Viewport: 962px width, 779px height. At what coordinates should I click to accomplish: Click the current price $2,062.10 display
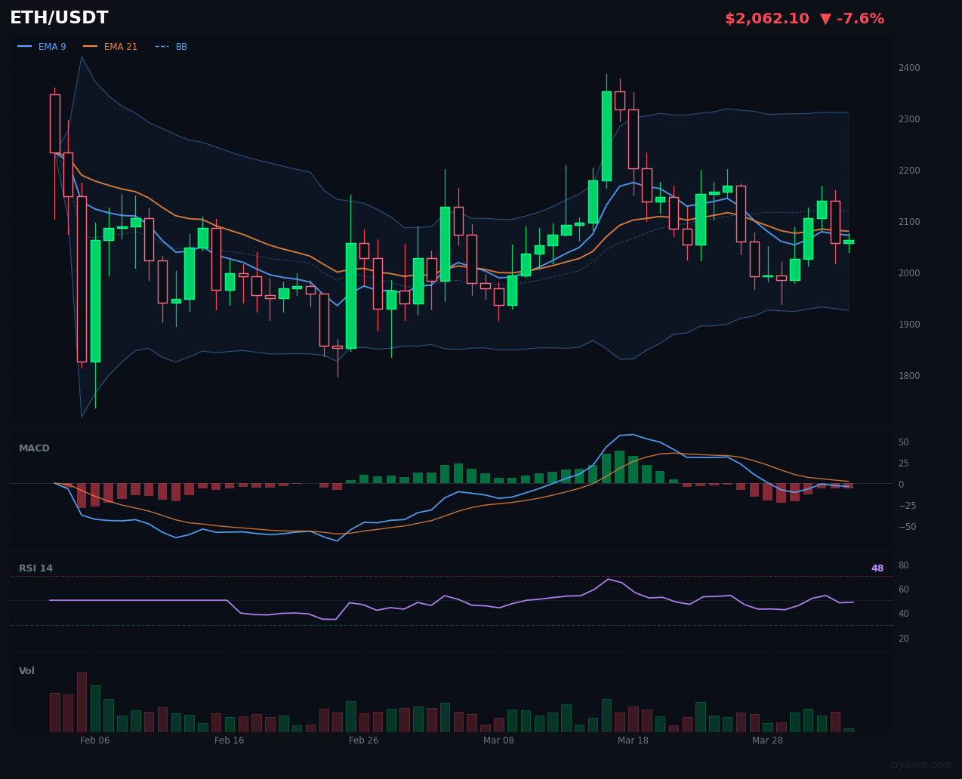tap(767, 17)
